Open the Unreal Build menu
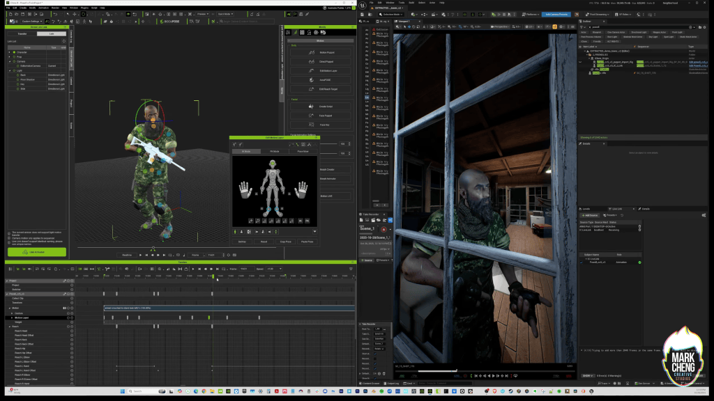 point(411,3)
